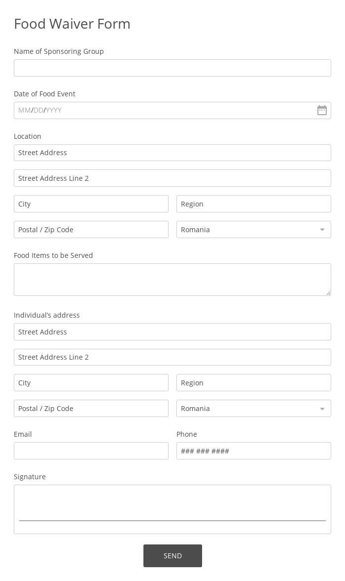This screenshot has width=345, height=581.
Task: Click the Region field under Location
Action: [x=254, y=204]
